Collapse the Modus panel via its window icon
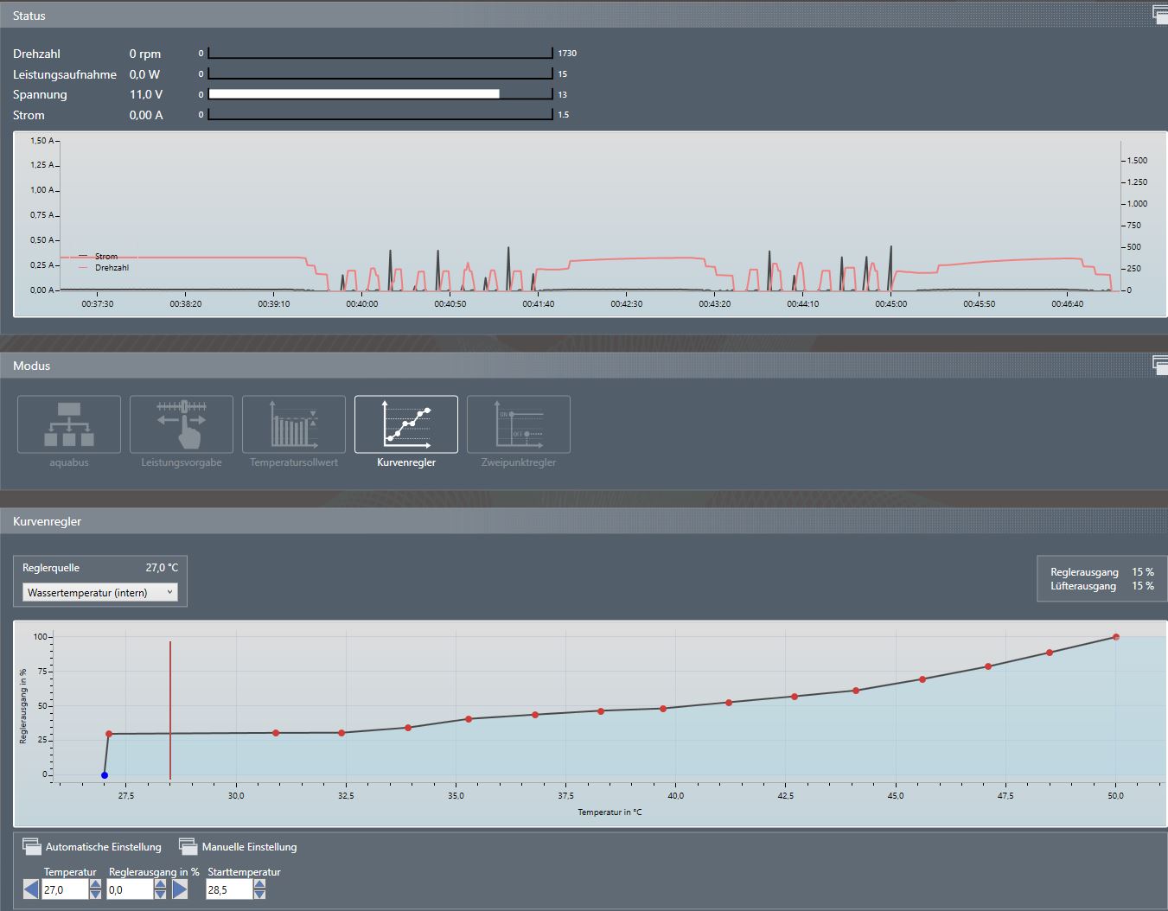The width and height of the screenshot is (1168, 911). (1160, 365)
